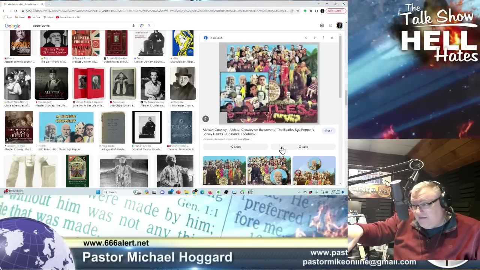Image resolution: width=480 pixels, height=270 pixels.
Task: Open the Michael Treloar Antiquarian red book
Action: point(90,83)
